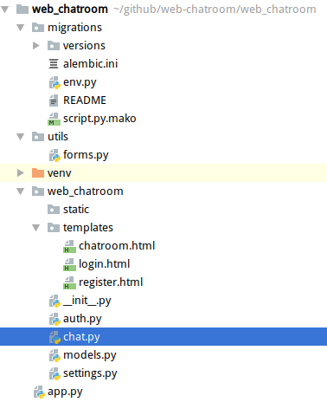Click the orange venv folder icon
The image size is (327, 402).
pyautogui.click(x=38, y=173)
